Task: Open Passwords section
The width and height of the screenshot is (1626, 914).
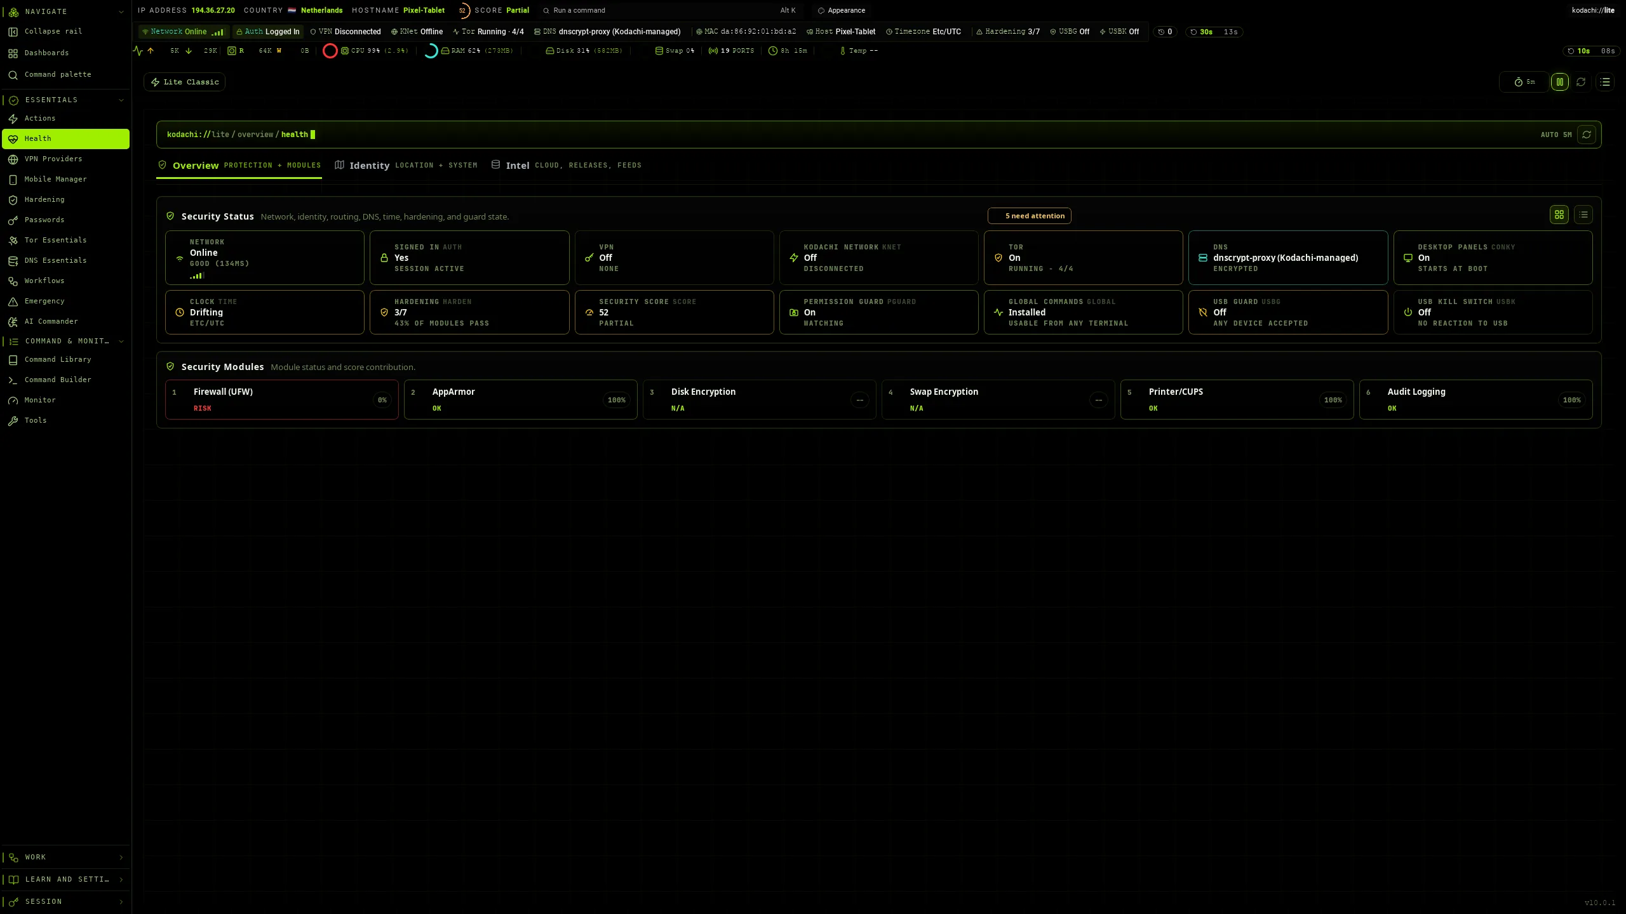Action: tap(66, 220)
